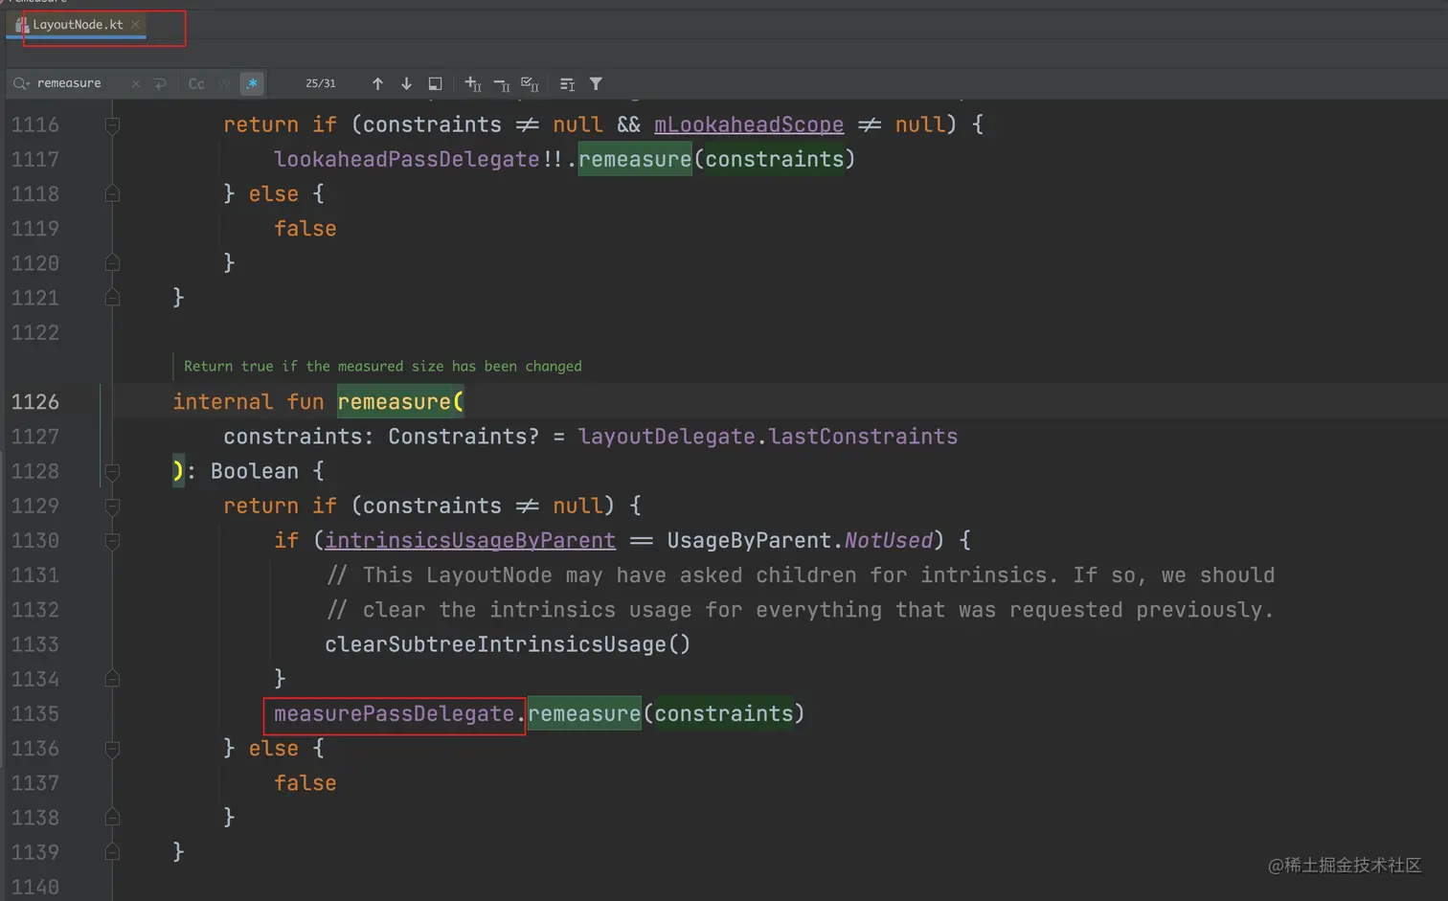
Task: Add selection for next occurrence
Action: point(472,83)
